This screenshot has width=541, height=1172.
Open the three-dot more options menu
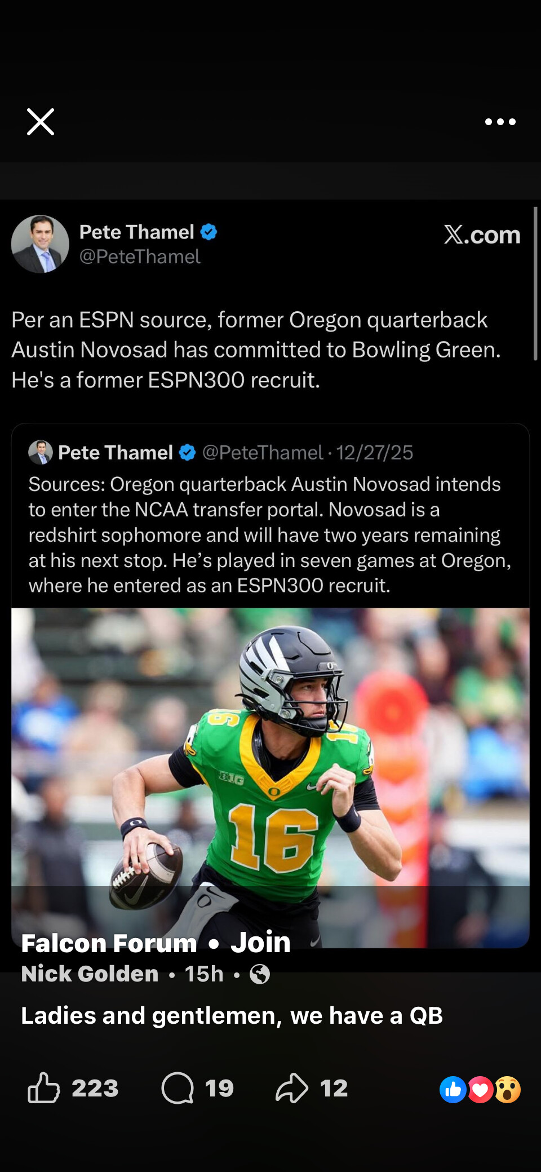click(x=500, y=122)
